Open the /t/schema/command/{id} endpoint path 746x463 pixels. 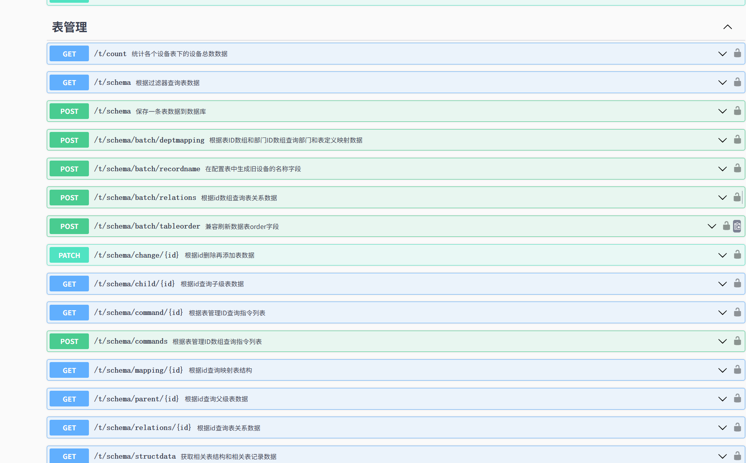[x=138, y=313]
